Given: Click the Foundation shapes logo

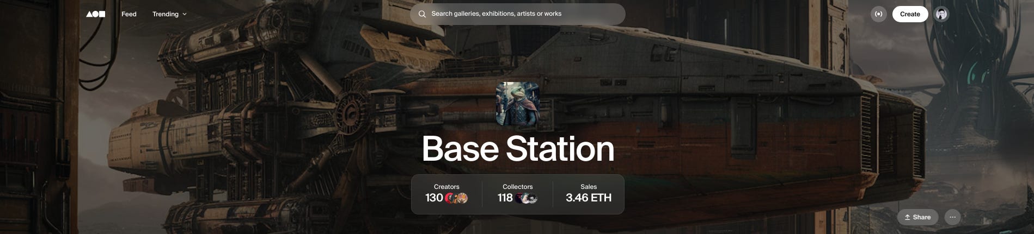Looking at the screenshot, I should click(x=96, y=14).
